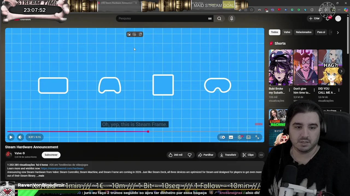Open the video quality settings gear
350x196 pixels.
[240, 137]
